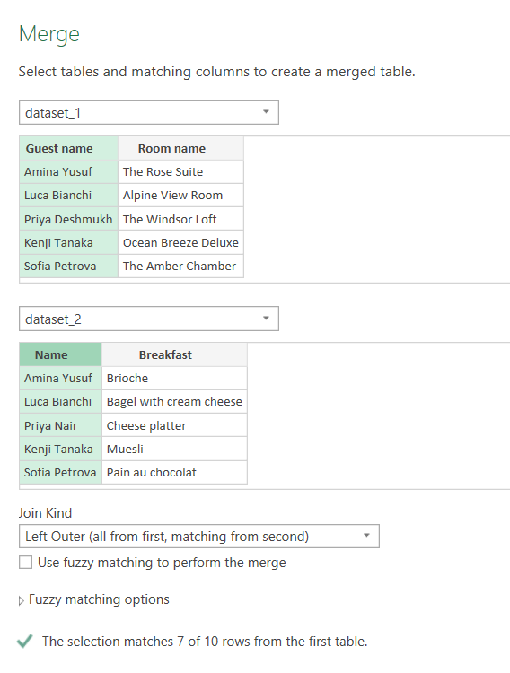
Task: Click the Pain au chocolat cell
Action: point(174,473)
